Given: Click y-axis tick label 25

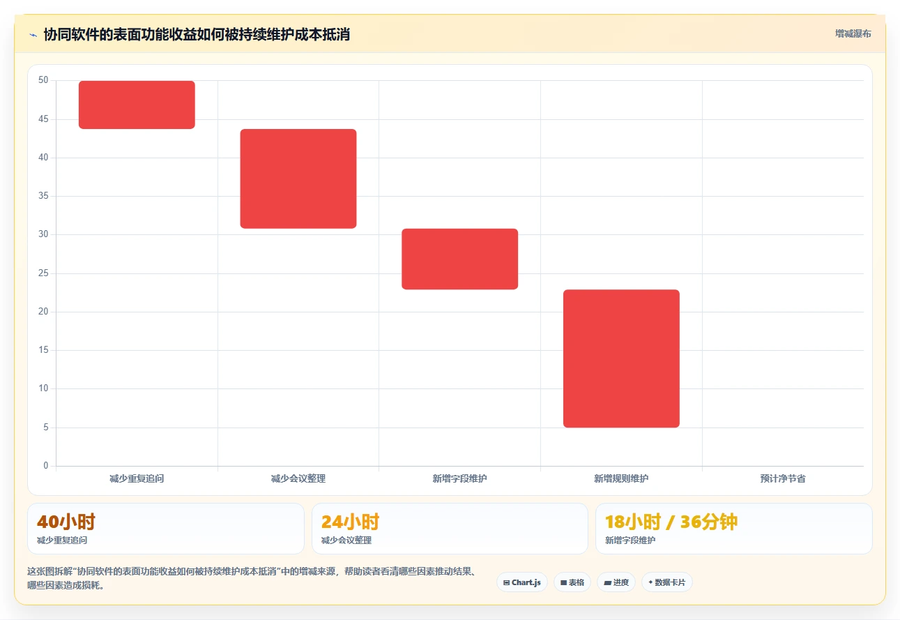Looking at the screenshot, I should (x=43, y=273).
